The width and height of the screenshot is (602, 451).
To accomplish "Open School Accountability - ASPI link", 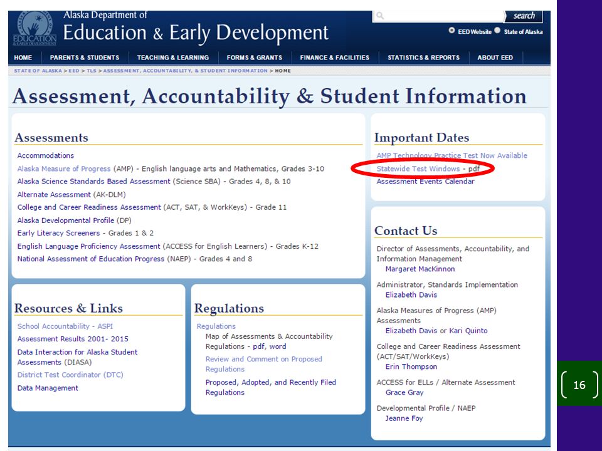I will pos(65,326).
